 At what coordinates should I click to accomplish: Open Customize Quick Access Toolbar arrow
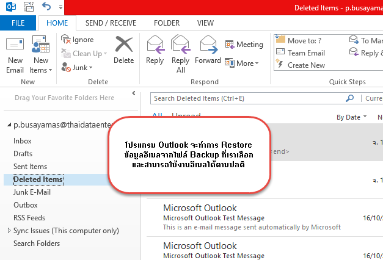click(60, 7)
